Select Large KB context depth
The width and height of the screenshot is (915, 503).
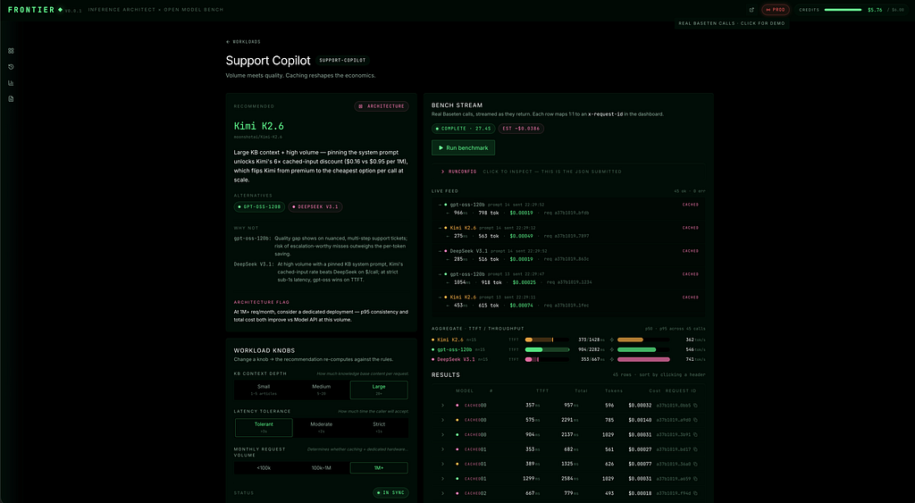click(379, 390)
